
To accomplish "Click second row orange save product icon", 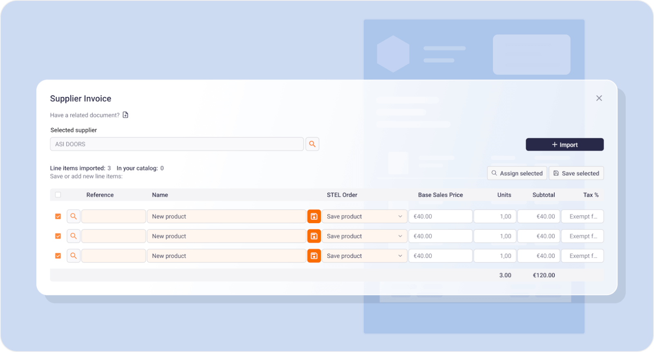I will (x=314, y=236).
